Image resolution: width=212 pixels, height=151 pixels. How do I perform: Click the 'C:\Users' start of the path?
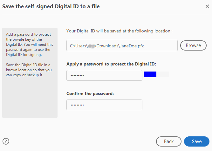click(x=78, y=45)
